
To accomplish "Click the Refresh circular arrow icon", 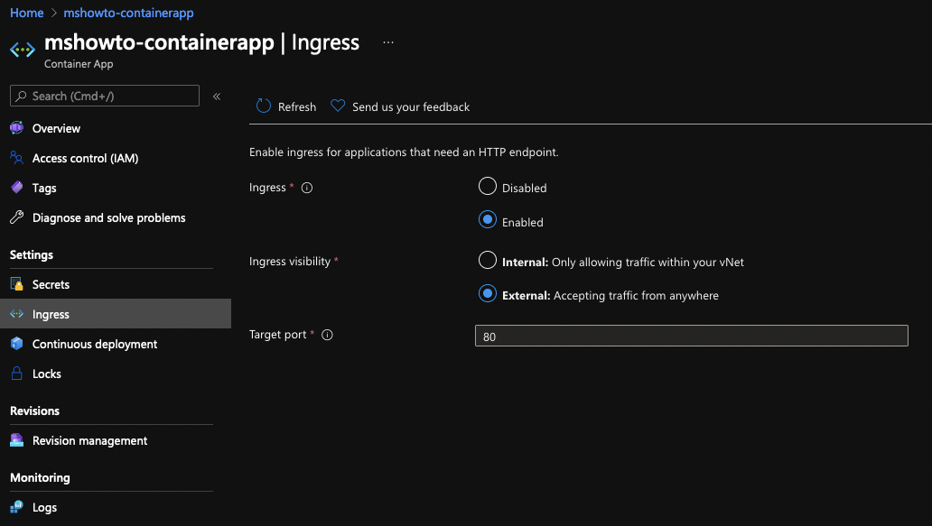I will click(264, 106).
